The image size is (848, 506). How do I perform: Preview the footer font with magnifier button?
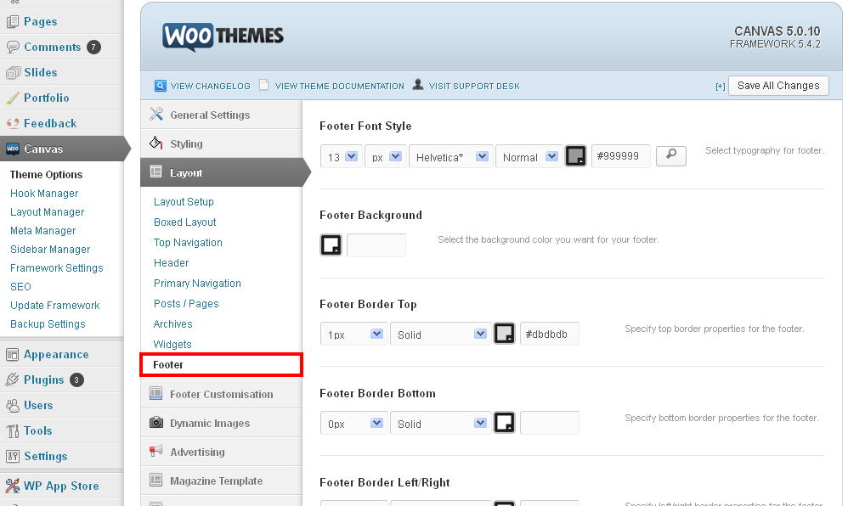pos(671,156)
